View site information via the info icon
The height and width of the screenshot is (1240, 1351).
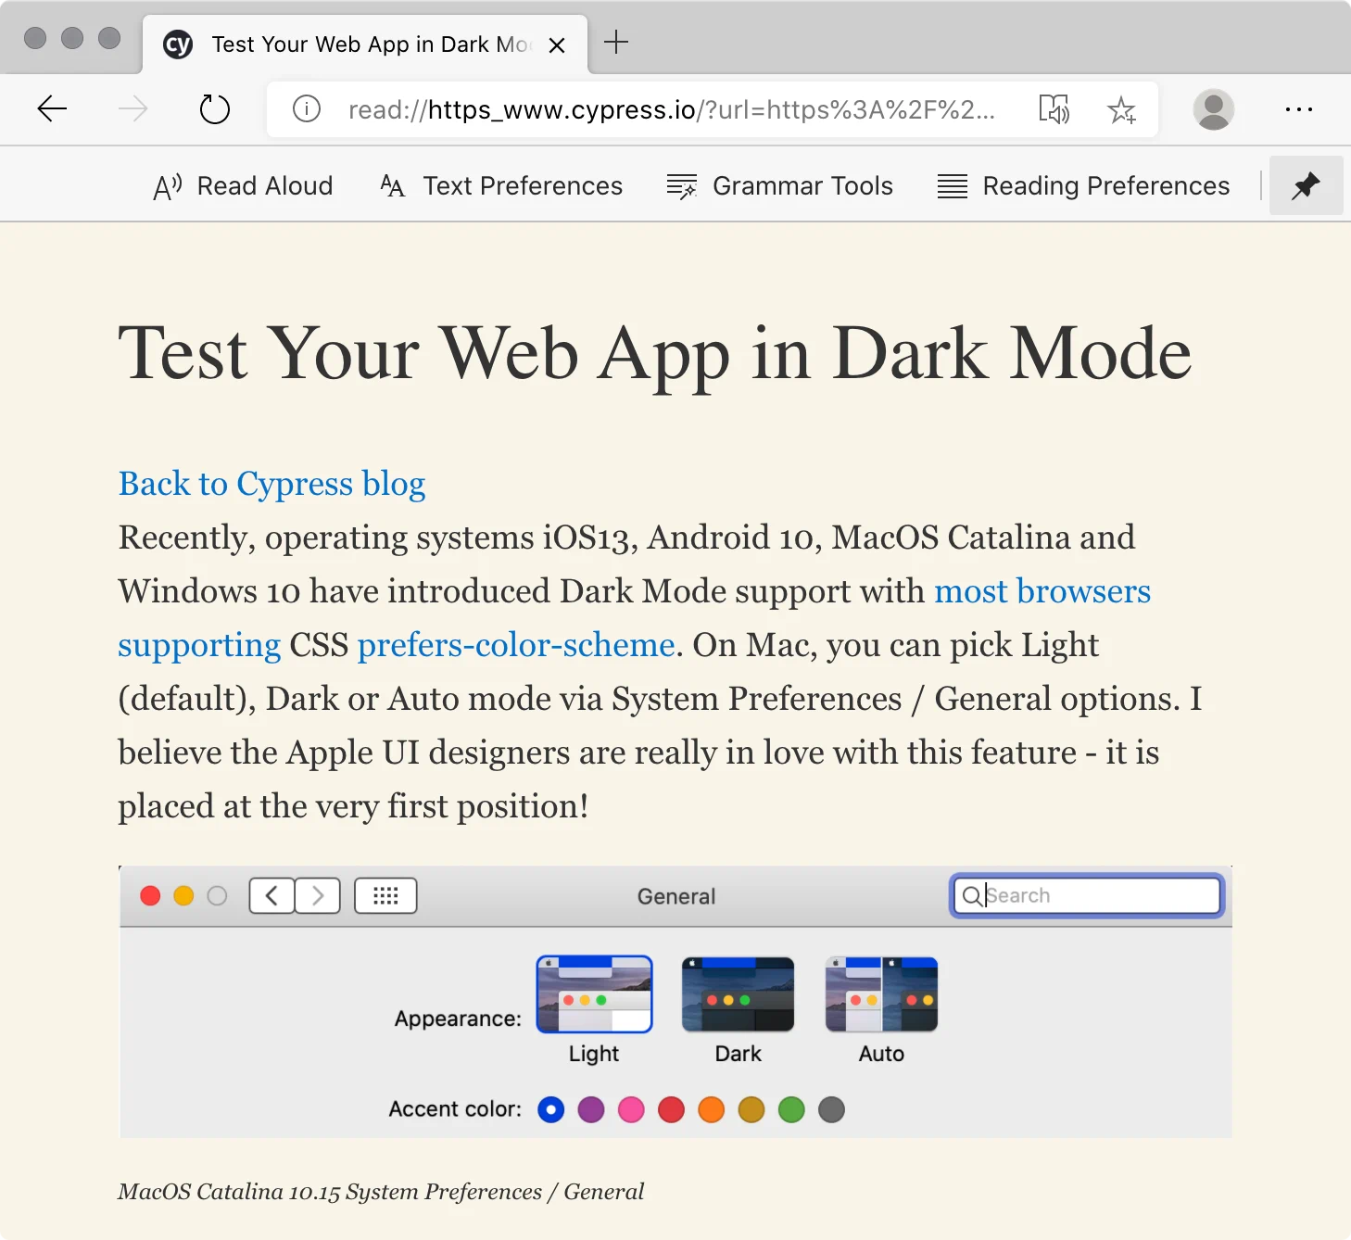tap(306, 109)
